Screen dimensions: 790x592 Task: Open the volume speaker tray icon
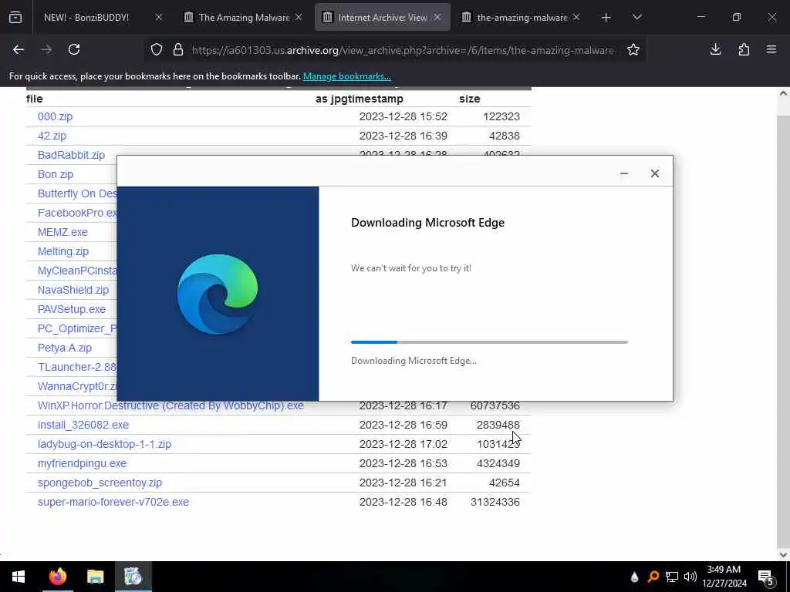[690, 577]
